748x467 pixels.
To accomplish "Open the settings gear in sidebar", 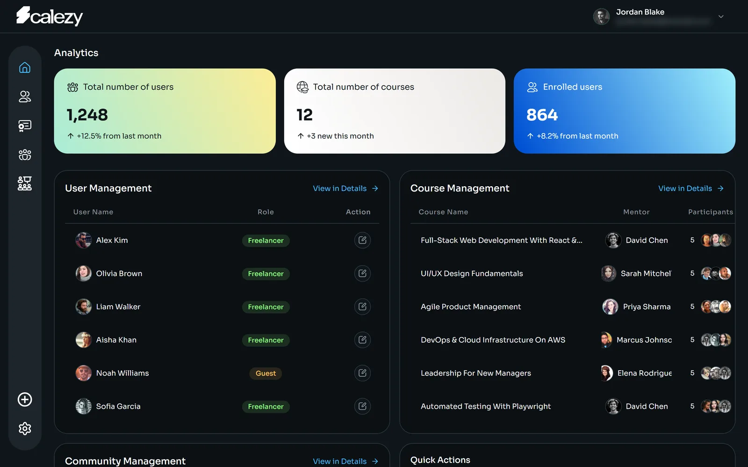I will pos(25,428).
